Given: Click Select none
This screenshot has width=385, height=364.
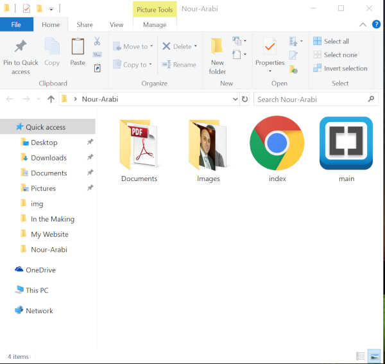Looking at the screenshot, I should [x=335, y=55].
